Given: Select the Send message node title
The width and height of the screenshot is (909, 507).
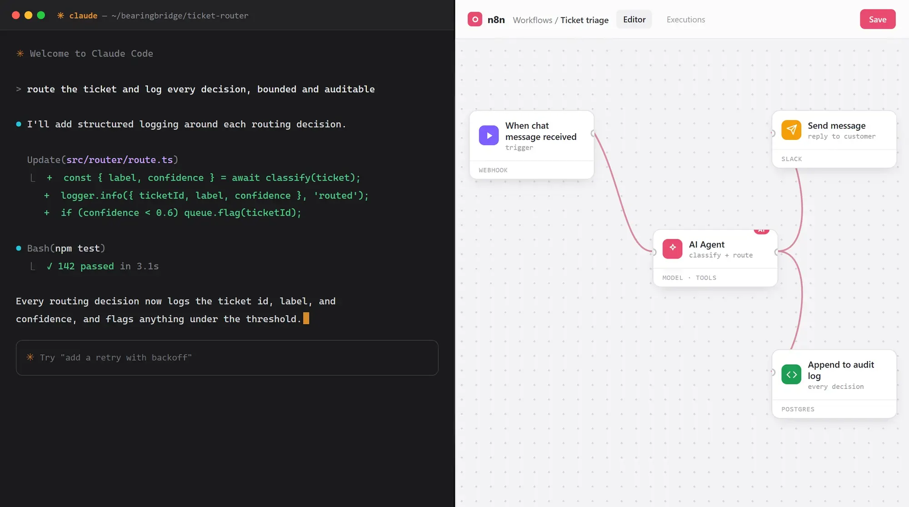Looking at the screenshot, I should tap(836, 125).
